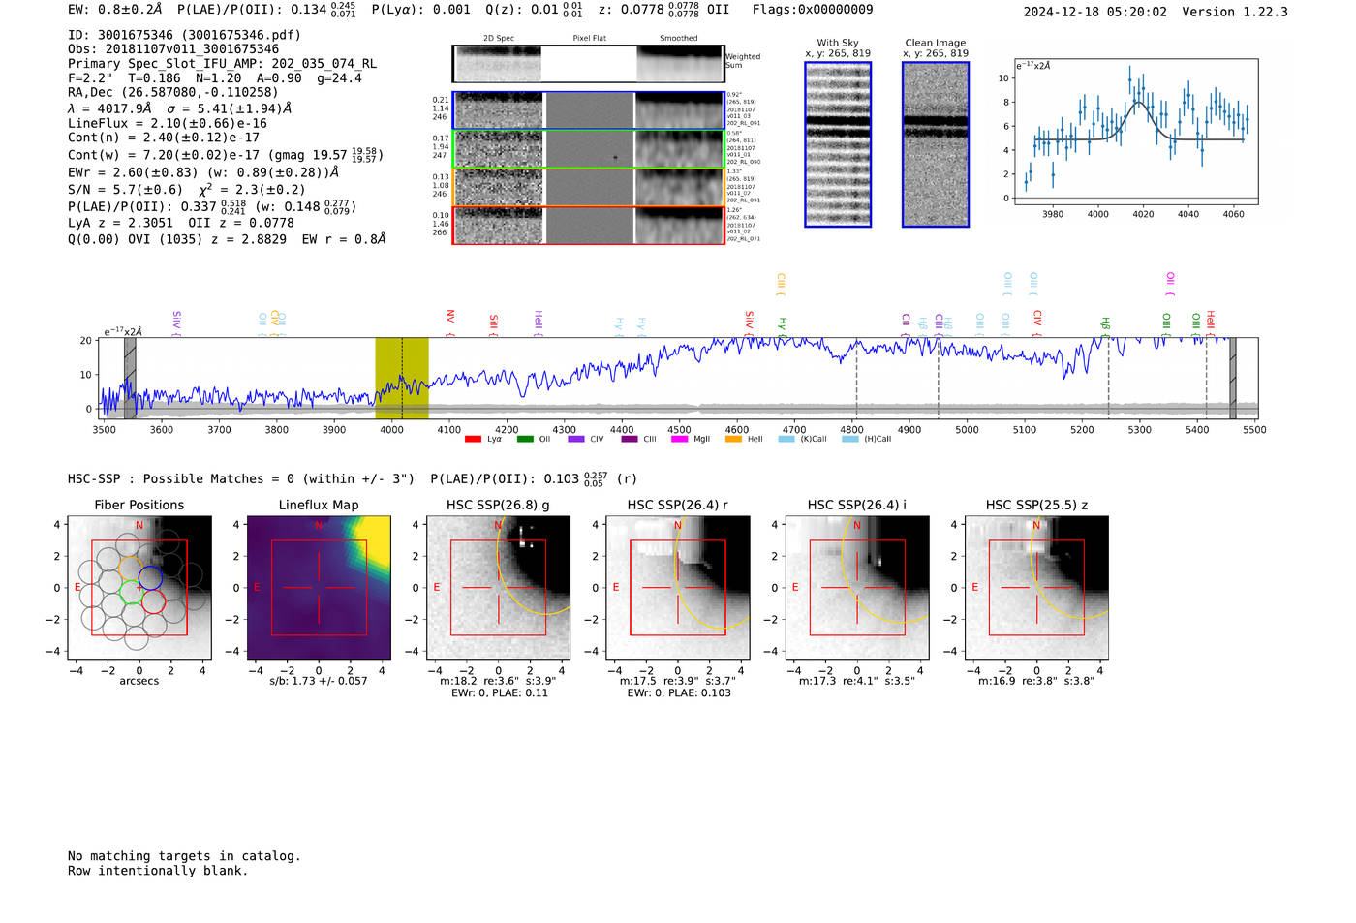The width and height of the screenshot is (1356, 923).
Task: Click the dashed vertical line near 4800 Å
Action: (856, 378)
